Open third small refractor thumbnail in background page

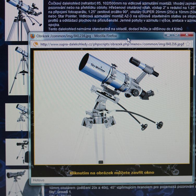tap(17, 117)
